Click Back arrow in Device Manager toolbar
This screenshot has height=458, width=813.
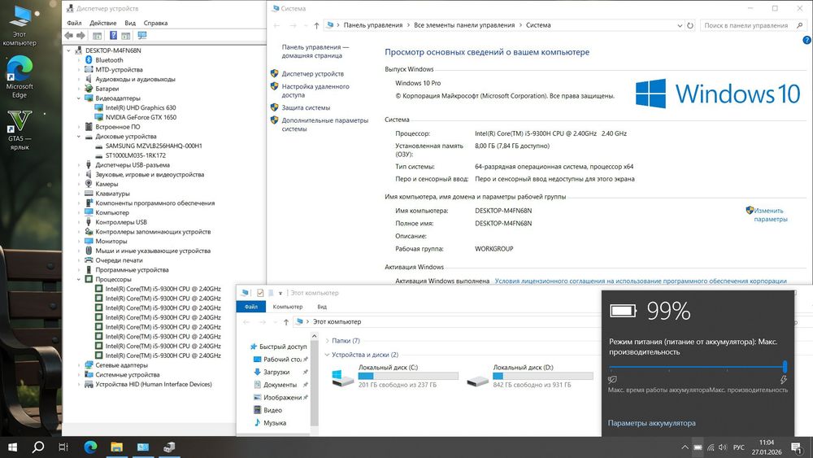(68, 35)
